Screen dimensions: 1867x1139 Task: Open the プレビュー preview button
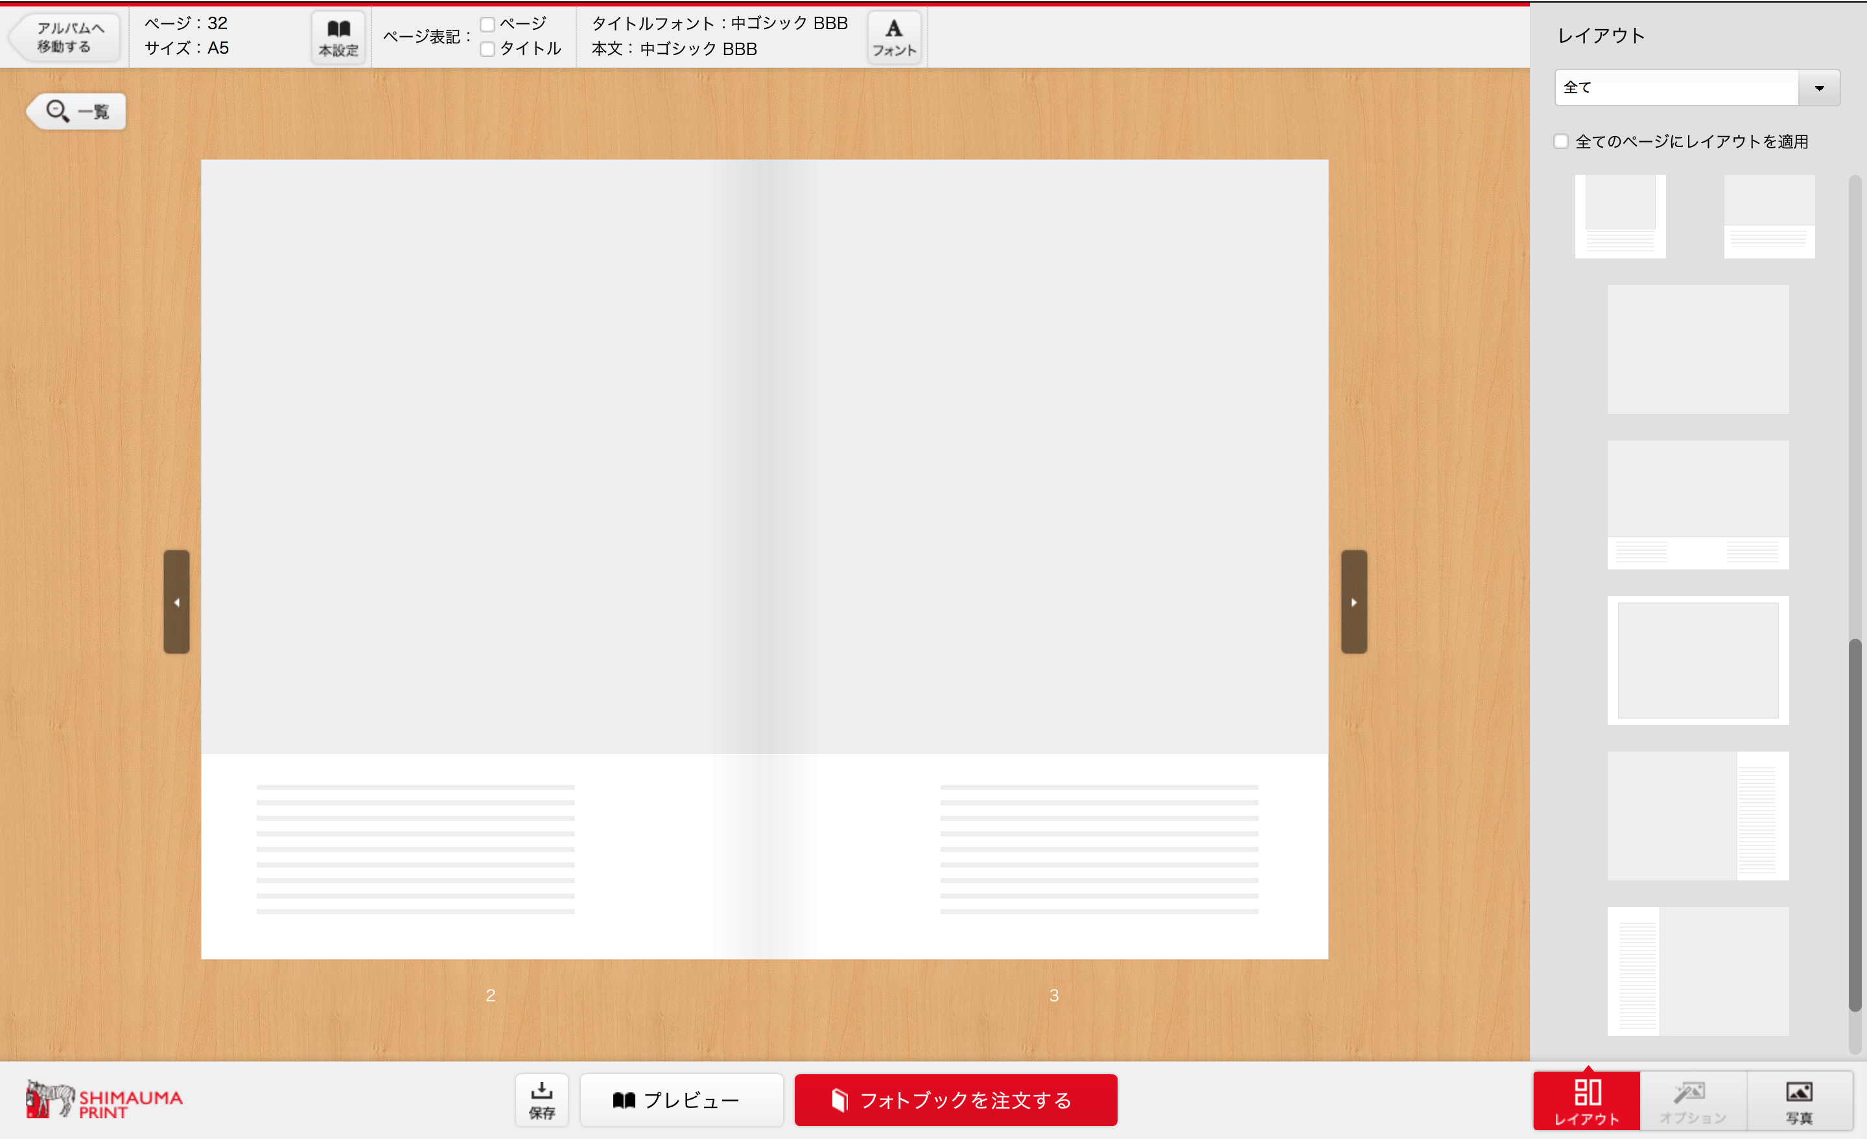point(681,1100)
